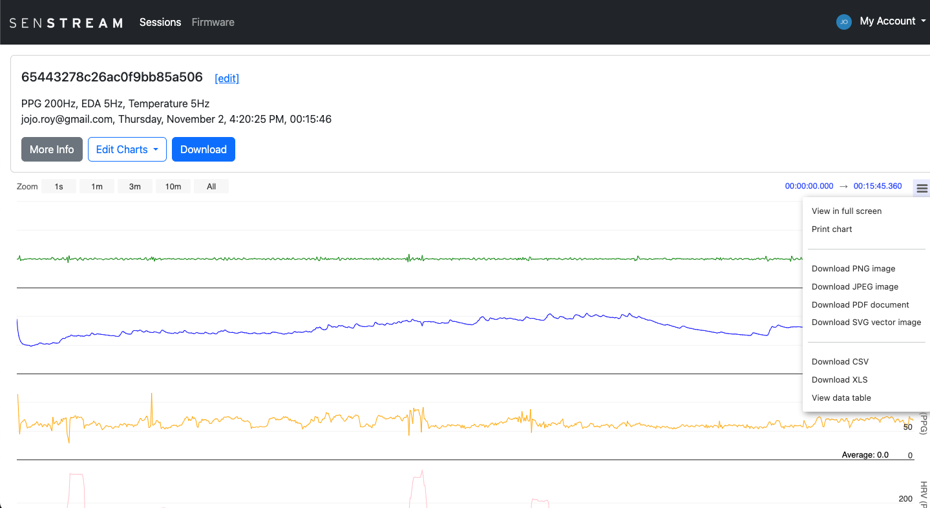Click the hamburger chart menu icon

[922, 188]
